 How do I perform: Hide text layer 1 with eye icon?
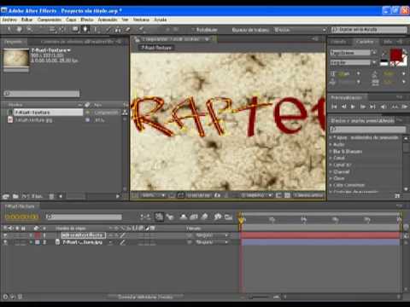point(5,235)
